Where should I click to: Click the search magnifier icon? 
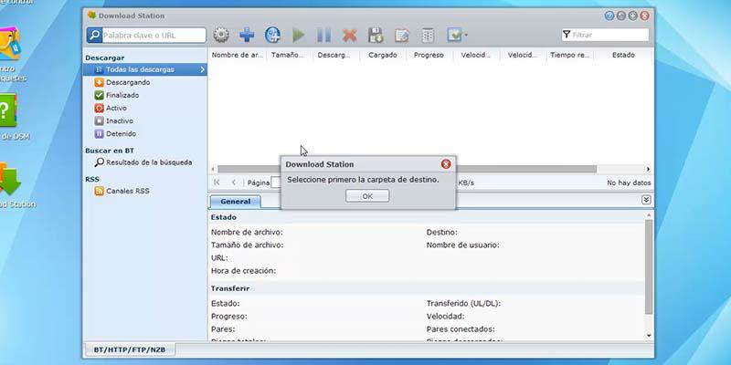point(94,35)
